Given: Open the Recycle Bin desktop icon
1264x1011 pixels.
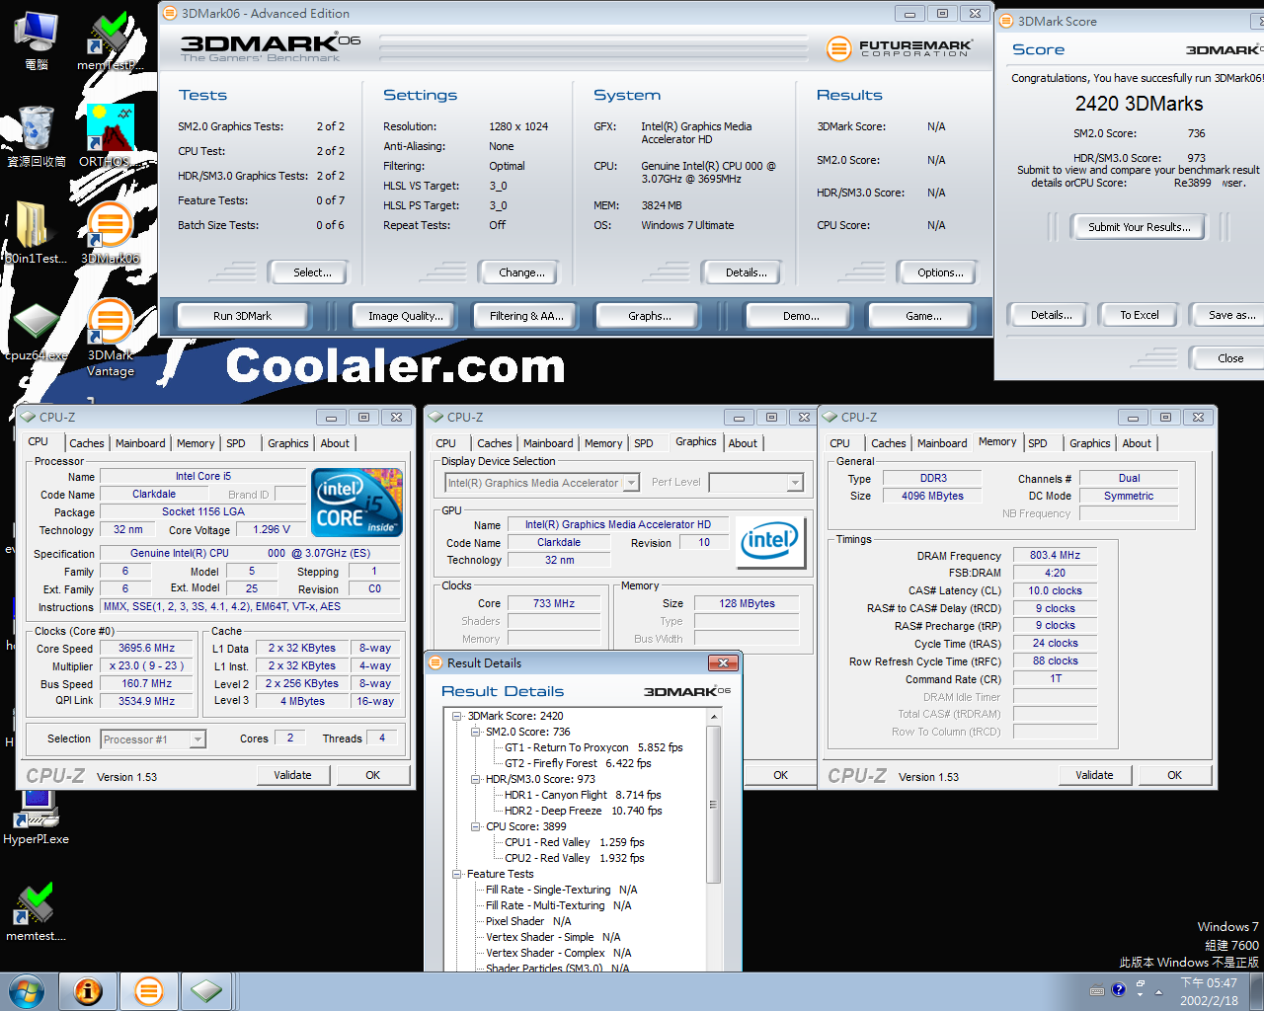Looking at the screenshot, I should click(36, 136).
